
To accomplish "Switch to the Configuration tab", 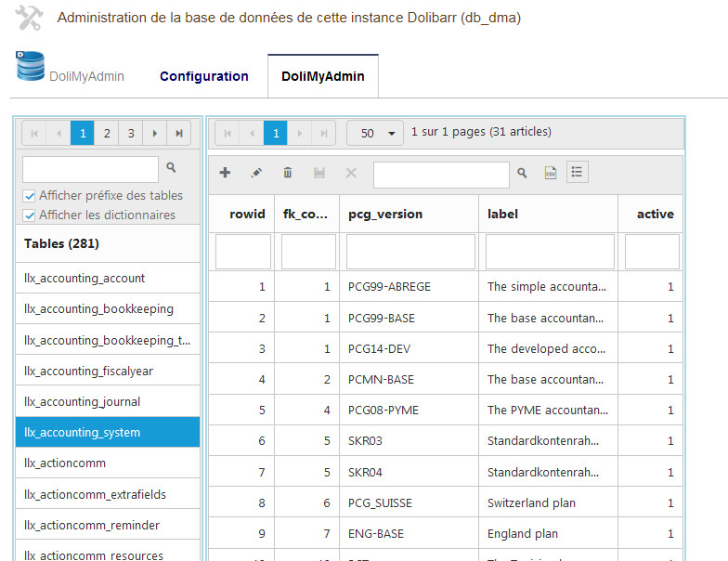I will (203, 76).
